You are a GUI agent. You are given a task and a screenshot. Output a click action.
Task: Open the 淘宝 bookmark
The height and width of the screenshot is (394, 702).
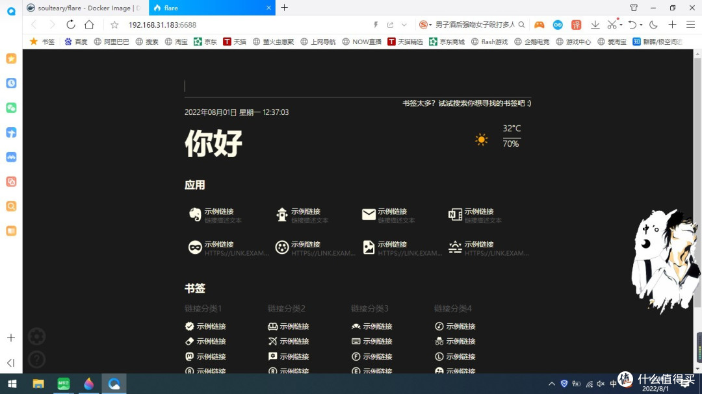click(x=176, y=42)
